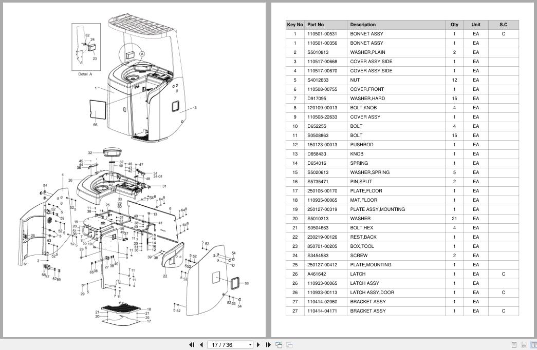The width and height of the screenshot is (537, 350).
Task: Click the WASHER,PLAIN description
Action: coord(367,52)
